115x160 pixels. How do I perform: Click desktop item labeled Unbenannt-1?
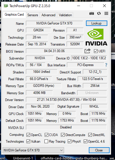[x=23, y=158]
